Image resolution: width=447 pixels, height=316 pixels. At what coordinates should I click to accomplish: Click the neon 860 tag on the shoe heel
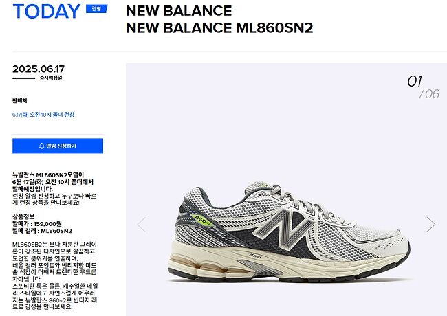click(x=204, y=221)
